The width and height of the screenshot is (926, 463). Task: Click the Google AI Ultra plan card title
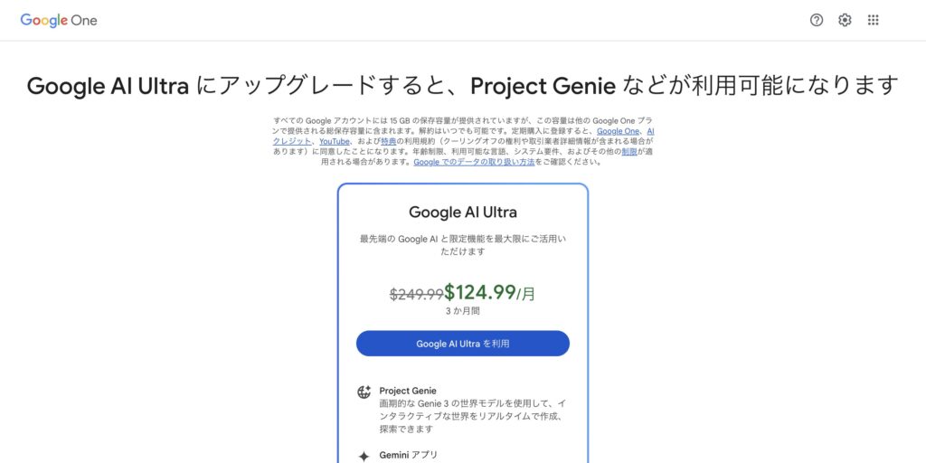pyautogui.click(x=463, y=213)
